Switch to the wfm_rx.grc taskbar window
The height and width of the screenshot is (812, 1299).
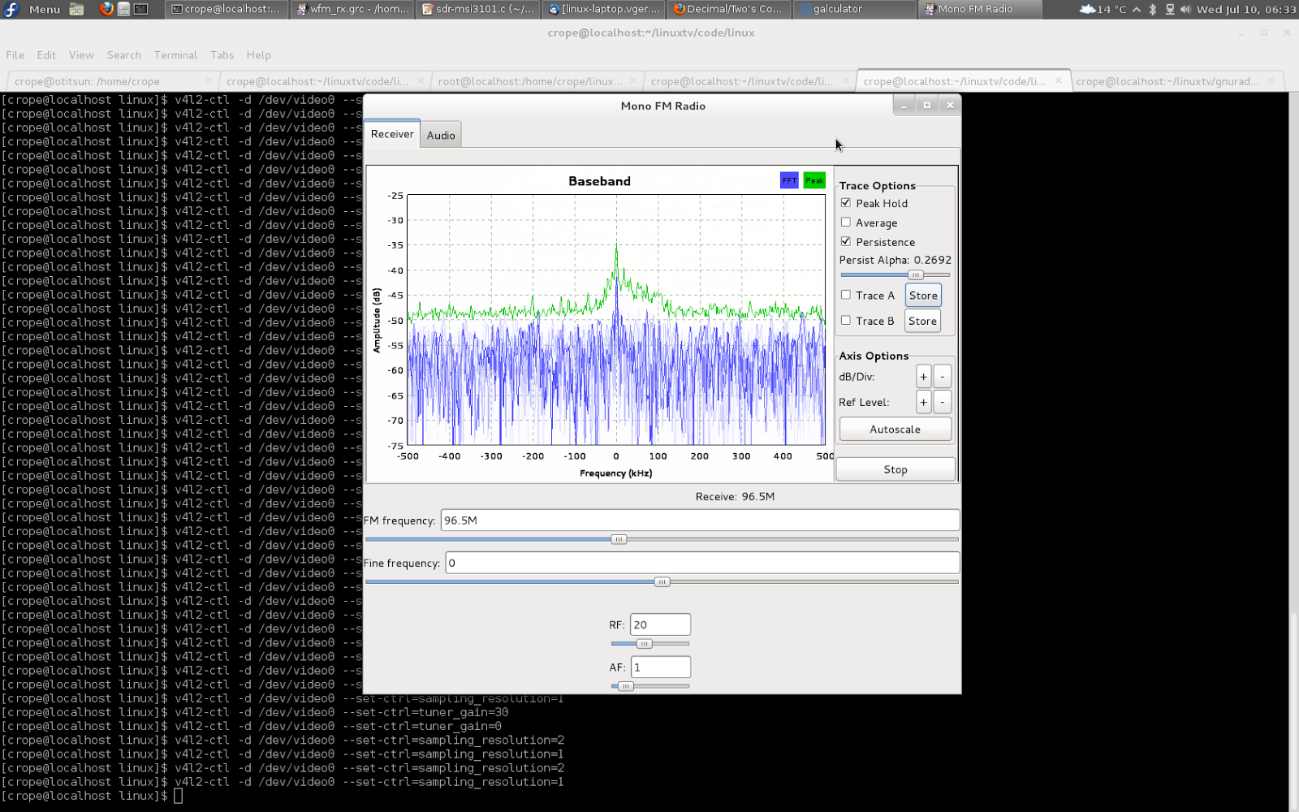click(352, 9)
